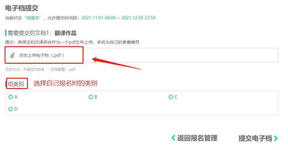Click the 文件类型 .pdf hint text

[x=63, y=70]
